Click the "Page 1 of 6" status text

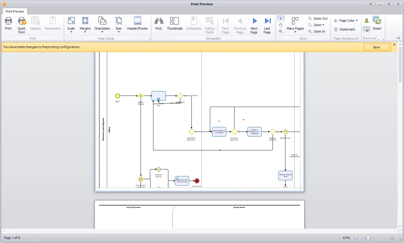pos(12,238)
